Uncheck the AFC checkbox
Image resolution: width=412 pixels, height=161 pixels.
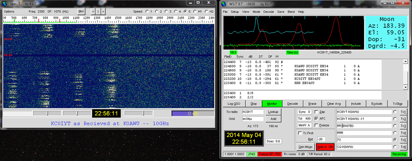point(316,119)
